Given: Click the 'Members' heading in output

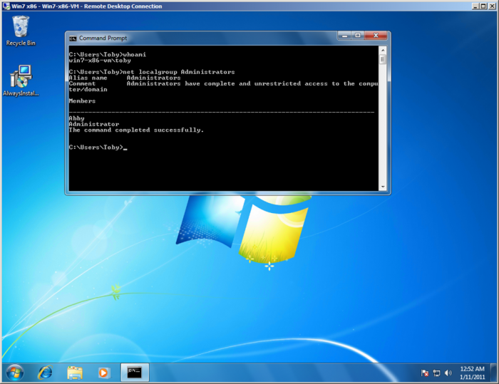Looking at the screenshot, I should [x=82, y=101].
